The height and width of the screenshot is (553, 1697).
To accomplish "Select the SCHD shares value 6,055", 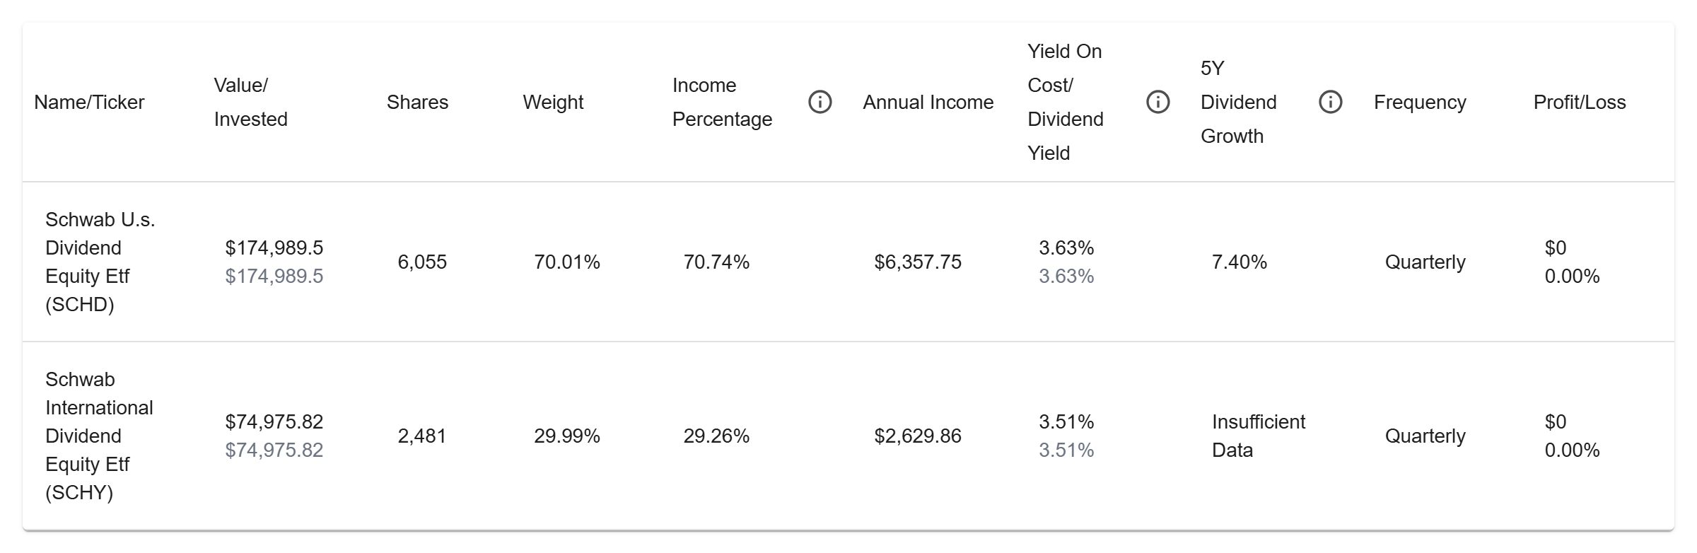I will (x=422, y=262).
